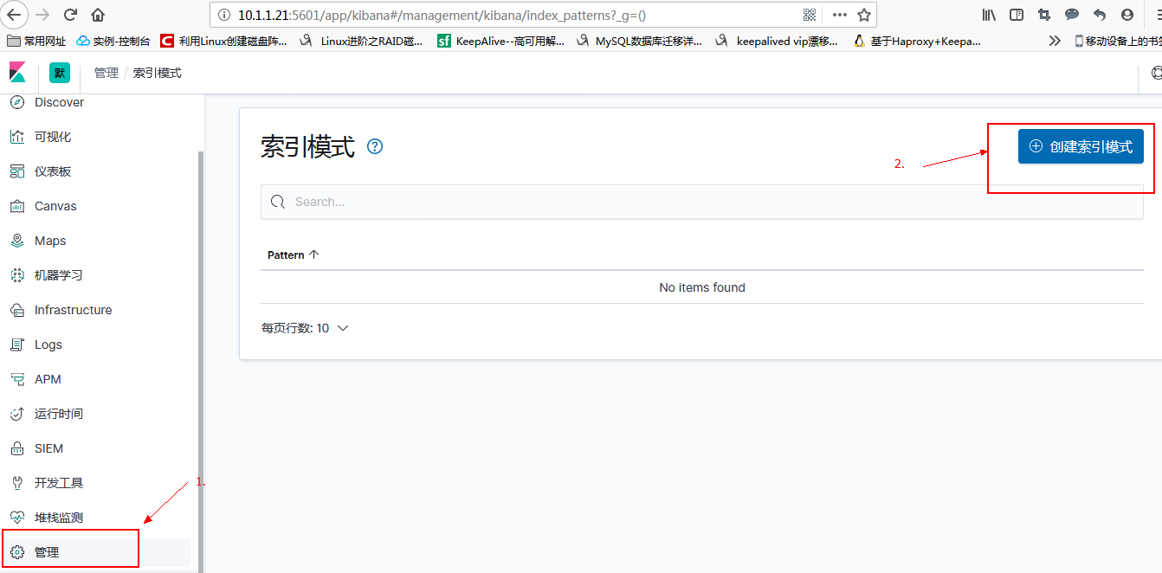Image resolution: width=1162 pixels, height=573 pixels.
Task: Go to browser home page
Action: tap(98, 15)
